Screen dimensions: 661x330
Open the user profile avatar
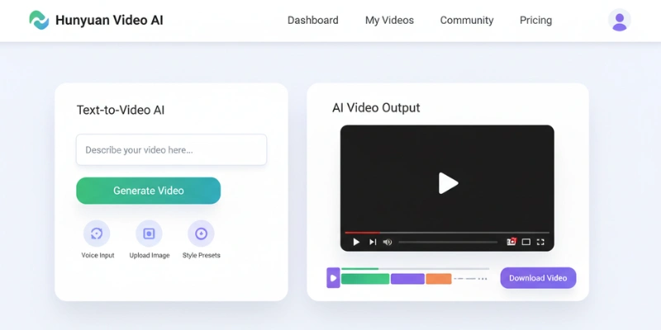(619, 20)
